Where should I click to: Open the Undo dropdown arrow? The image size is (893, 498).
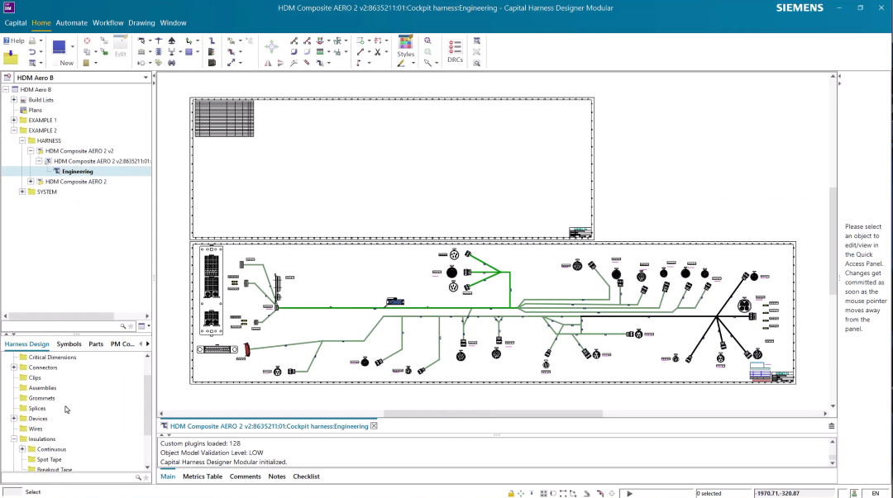point(41,52)
